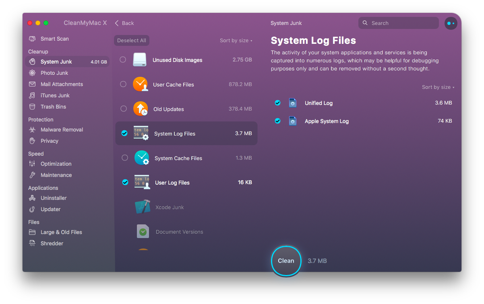Click the Privacy hand icon
The image size is (484, 304).
tap(32, 141)
